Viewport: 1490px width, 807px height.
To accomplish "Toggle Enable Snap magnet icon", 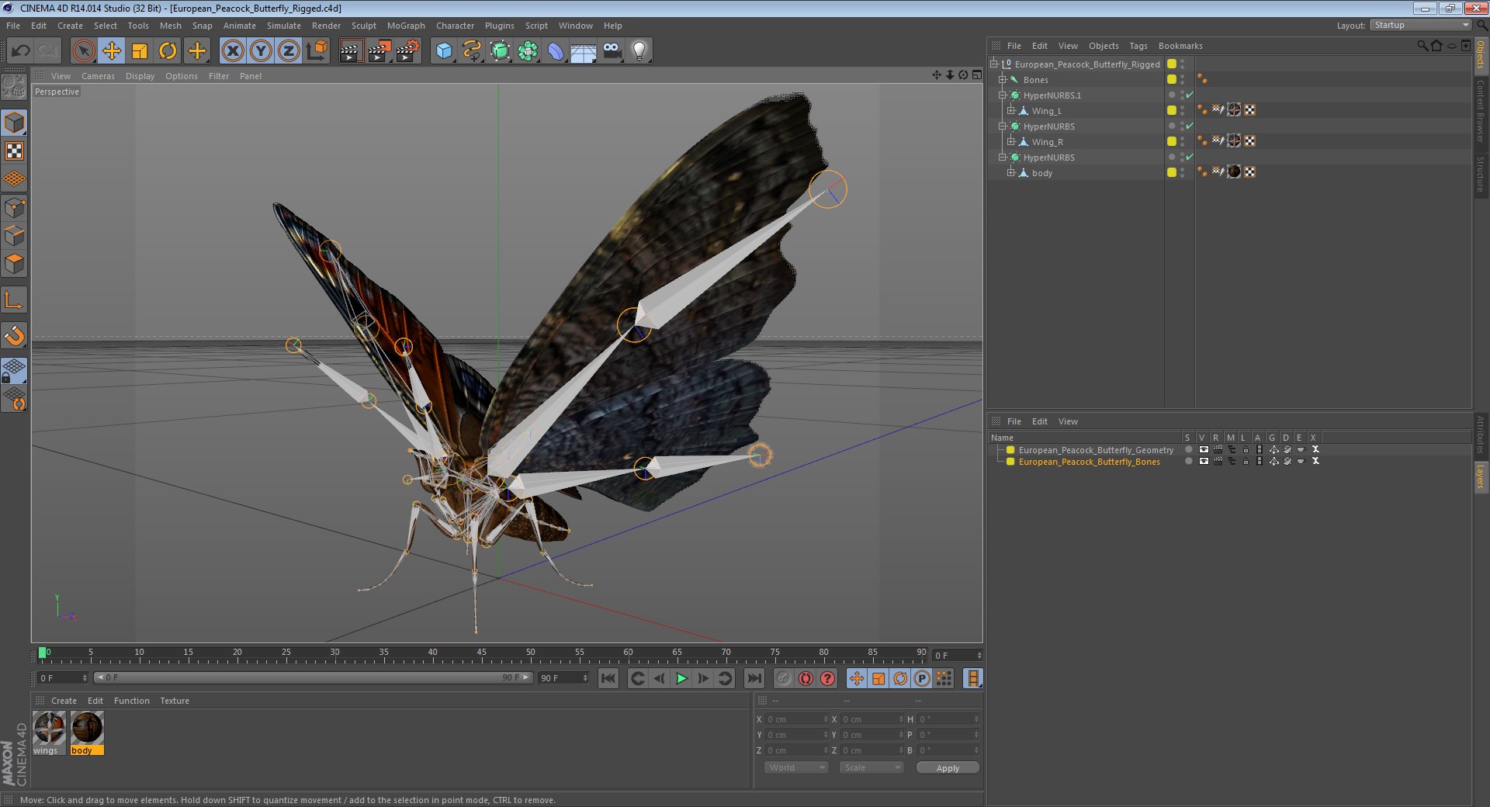I will point(14,335).
